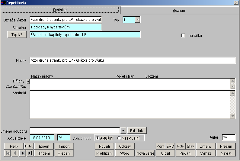Jump to the last record

tap(30, 153)
